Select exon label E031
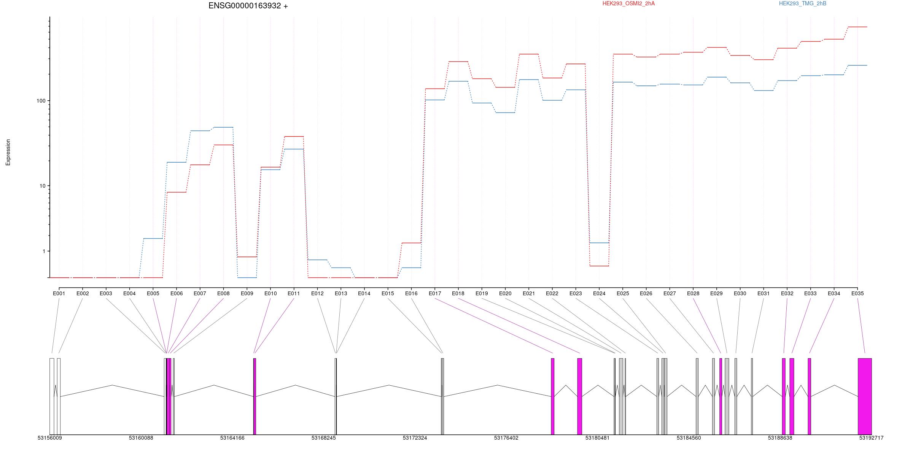This screenshot has height=456, width=913. click(763, 293)
